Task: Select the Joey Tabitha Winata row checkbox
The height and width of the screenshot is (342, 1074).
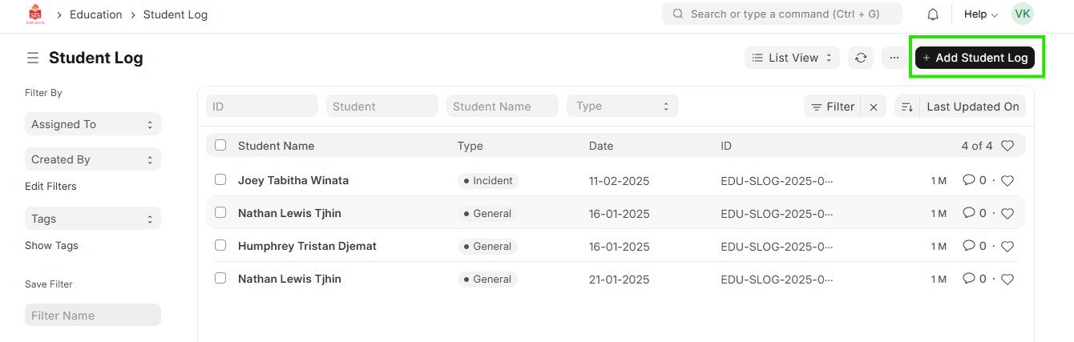Action: click(x=220, y=180)
